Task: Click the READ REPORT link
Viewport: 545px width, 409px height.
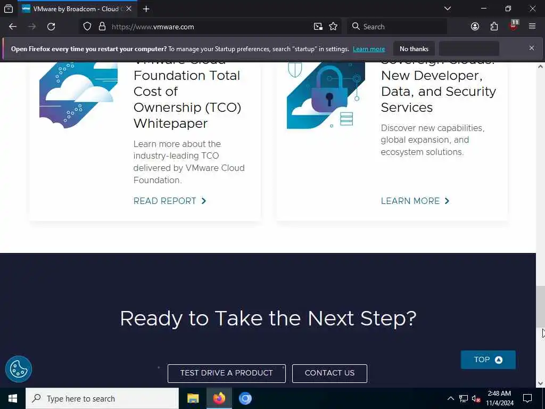Action: coord(170,201)
